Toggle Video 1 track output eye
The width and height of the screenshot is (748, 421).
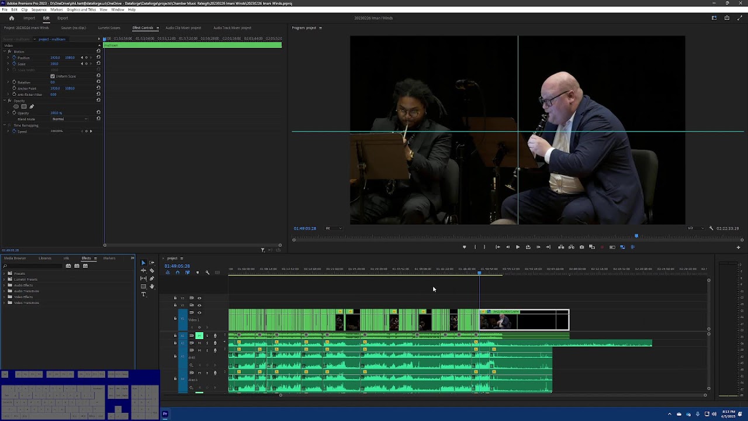click(199, 313)
